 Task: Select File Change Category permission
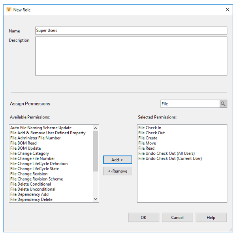click(x=30, y=153)
